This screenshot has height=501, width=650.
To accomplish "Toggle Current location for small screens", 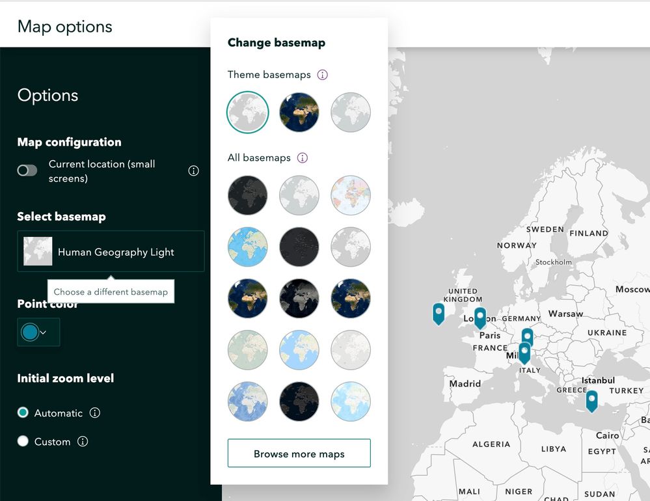I will pos(27,170).
